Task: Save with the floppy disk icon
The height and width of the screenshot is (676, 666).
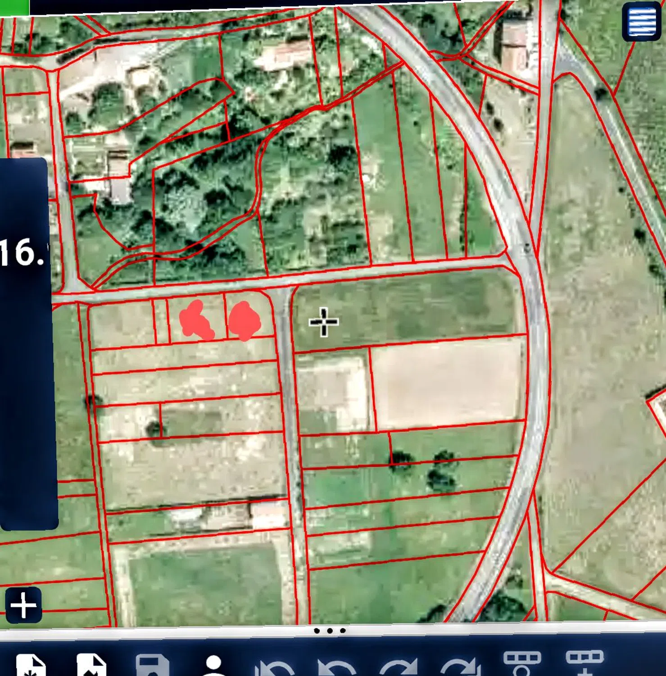Action: point(152,666)
